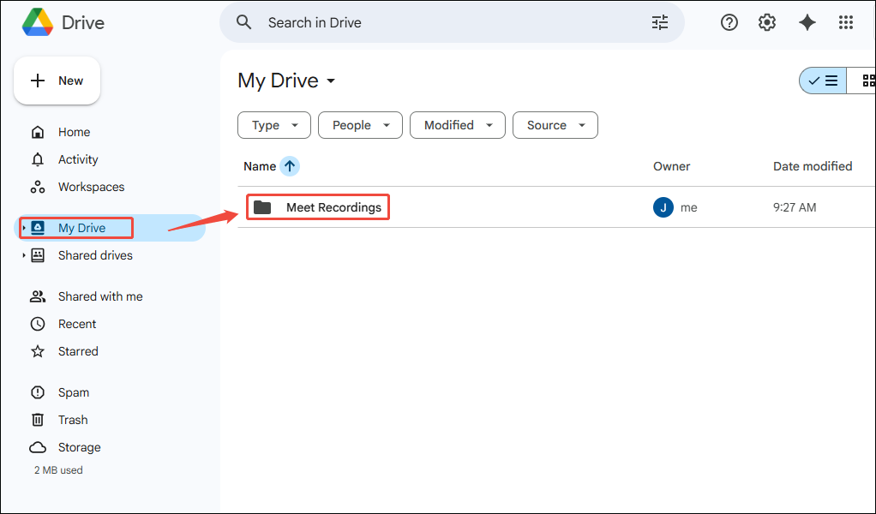This screenshot has width=876, height=514.
Task: Click the Gemini sparkle icon
Action: [x=807, y=22]
